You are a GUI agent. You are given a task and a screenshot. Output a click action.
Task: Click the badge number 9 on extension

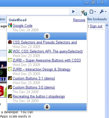click(85, 14)
